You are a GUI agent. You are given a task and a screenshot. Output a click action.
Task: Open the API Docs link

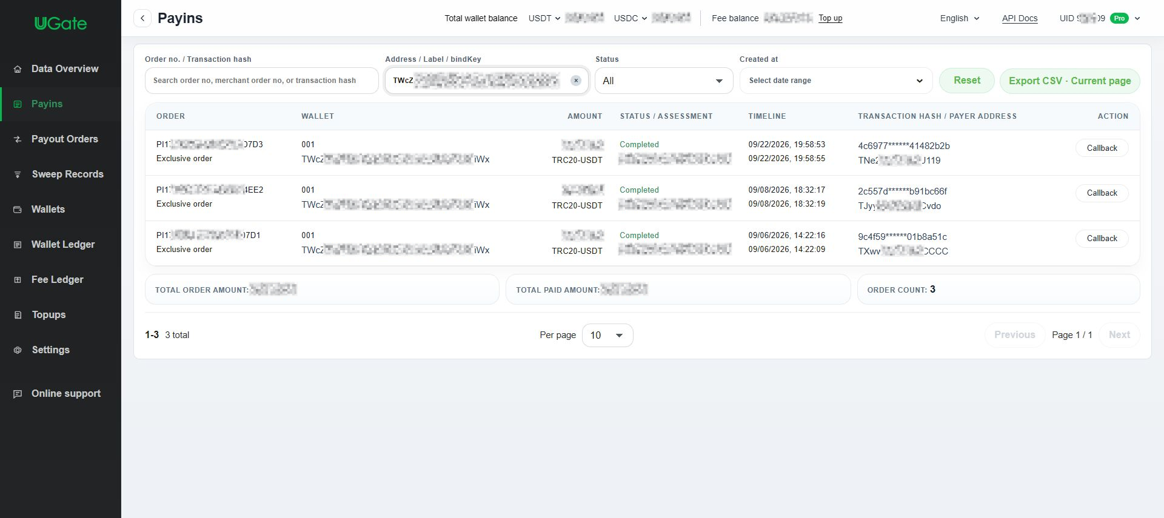[x=1020, y=18]
